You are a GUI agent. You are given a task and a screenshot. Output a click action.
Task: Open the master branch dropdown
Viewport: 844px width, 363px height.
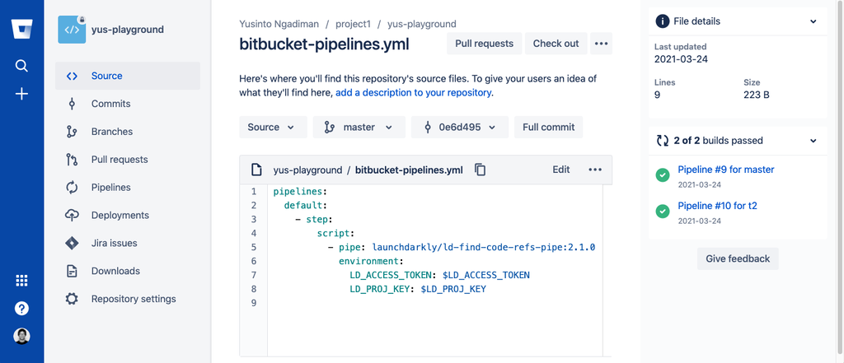click(358, 128)
